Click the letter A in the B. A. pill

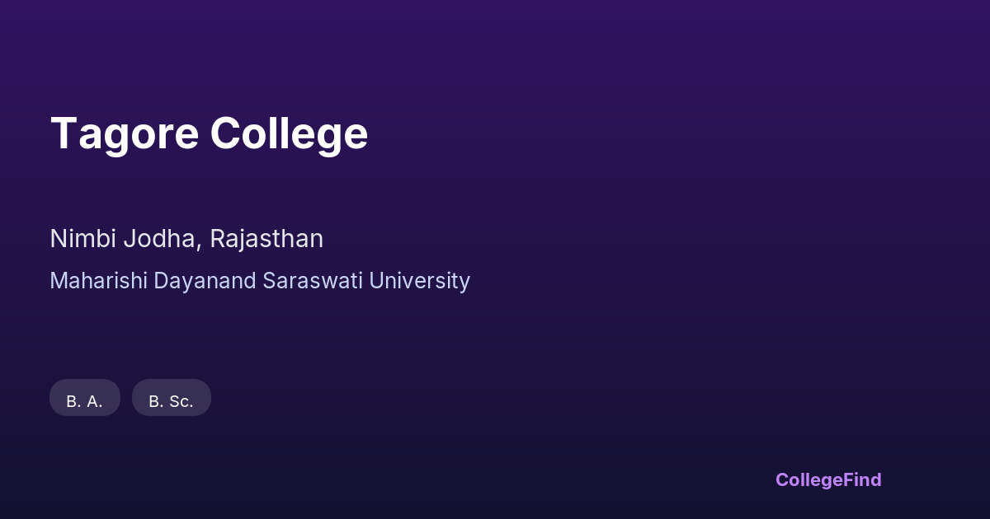(x=93, y=402)
